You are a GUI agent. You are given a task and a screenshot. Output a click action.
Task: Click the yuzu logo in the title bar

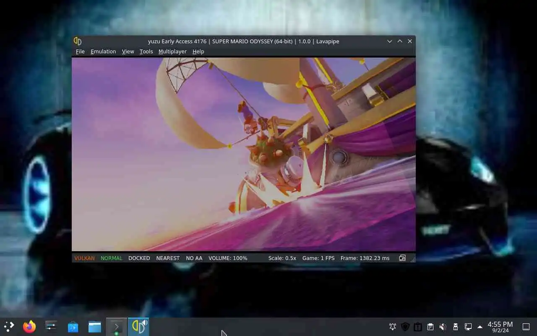pyautogui.click(x=78, y=41)
